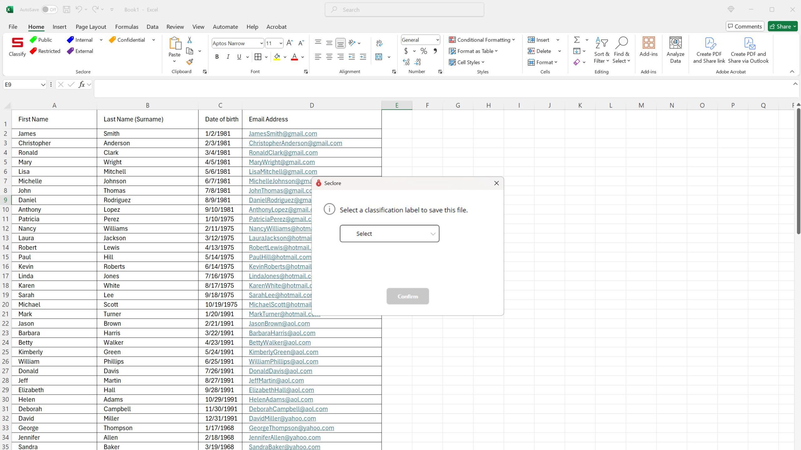Toggle AutoSave switch
The width and height of the screenshot is (801, 450).
[x=49, y=10]
